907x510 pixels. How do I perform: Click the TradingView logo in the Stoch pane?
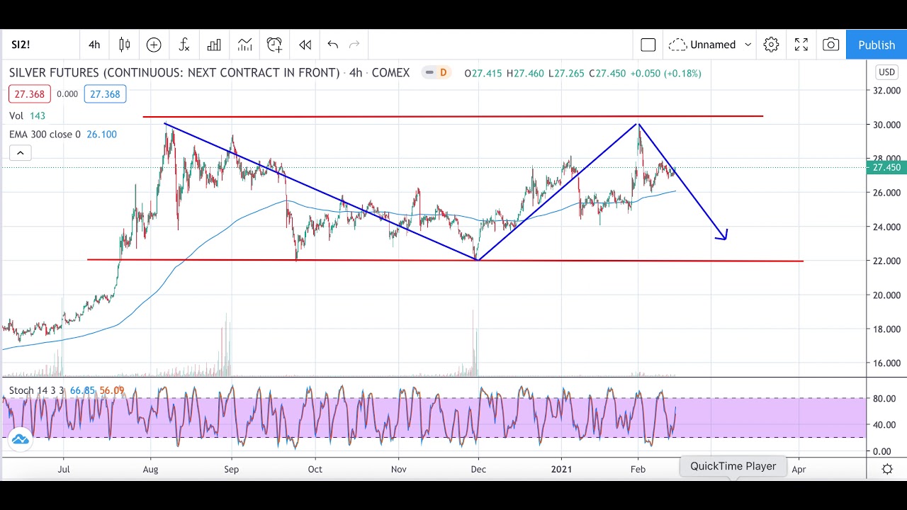click(20, 439)
